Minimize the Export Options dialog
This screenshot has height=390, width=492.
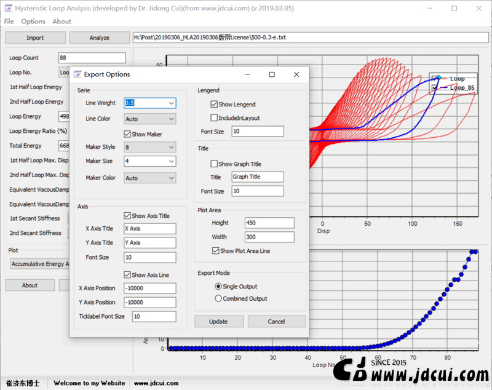click(x=248, y=74)
